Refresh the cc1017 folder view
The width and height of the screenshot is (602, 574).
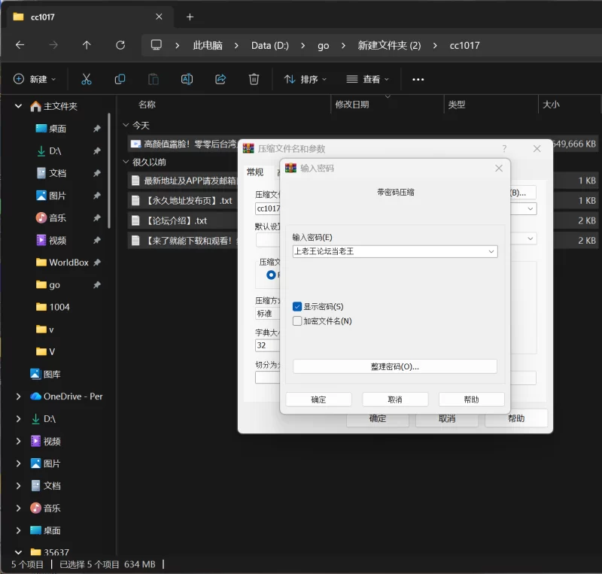click(x=120, y=45)
